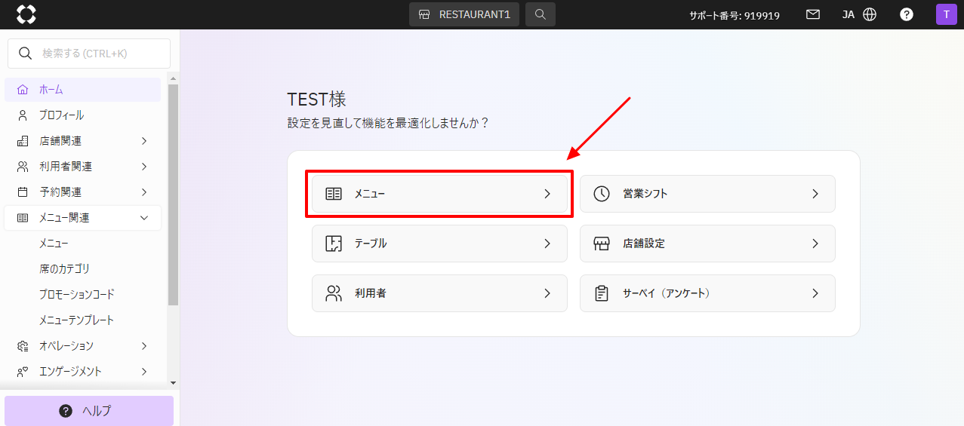
Task: Click the globe language icon
Action: (870, 14)
